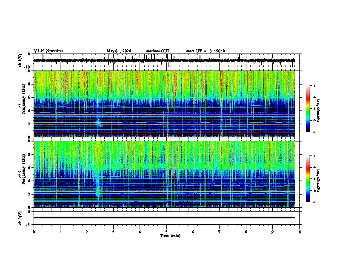Image resolution: width=337 pixels, height=260 pixels.
Task: Click time axis tick label "7"
Action: pos(220,232)
